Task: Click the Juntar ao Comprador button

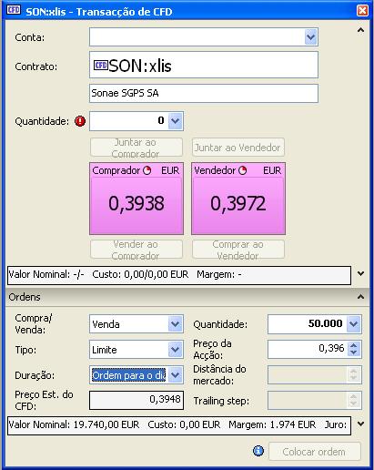Action: click(x=136, y=148)
